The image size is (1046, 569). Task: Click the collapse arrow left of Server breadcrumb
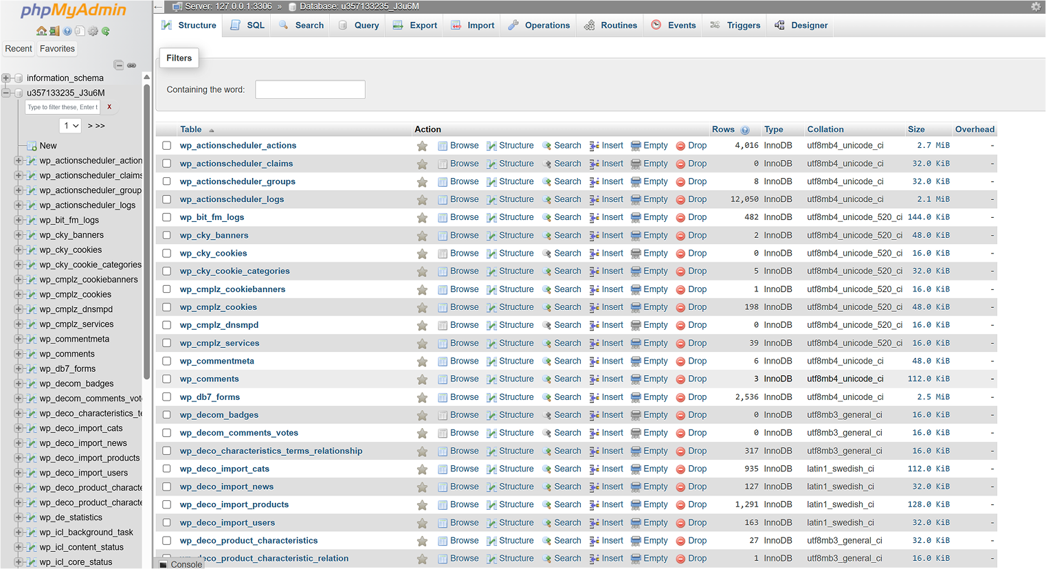pos(158,7)
